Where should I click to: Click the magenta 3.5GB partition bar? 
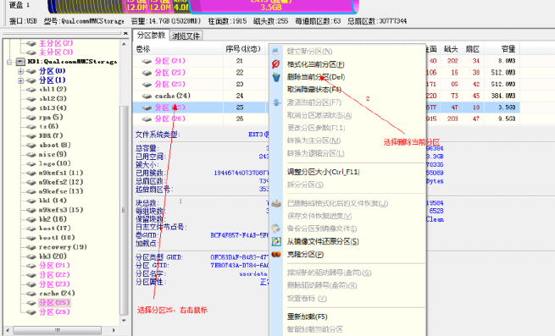point(272,6)
